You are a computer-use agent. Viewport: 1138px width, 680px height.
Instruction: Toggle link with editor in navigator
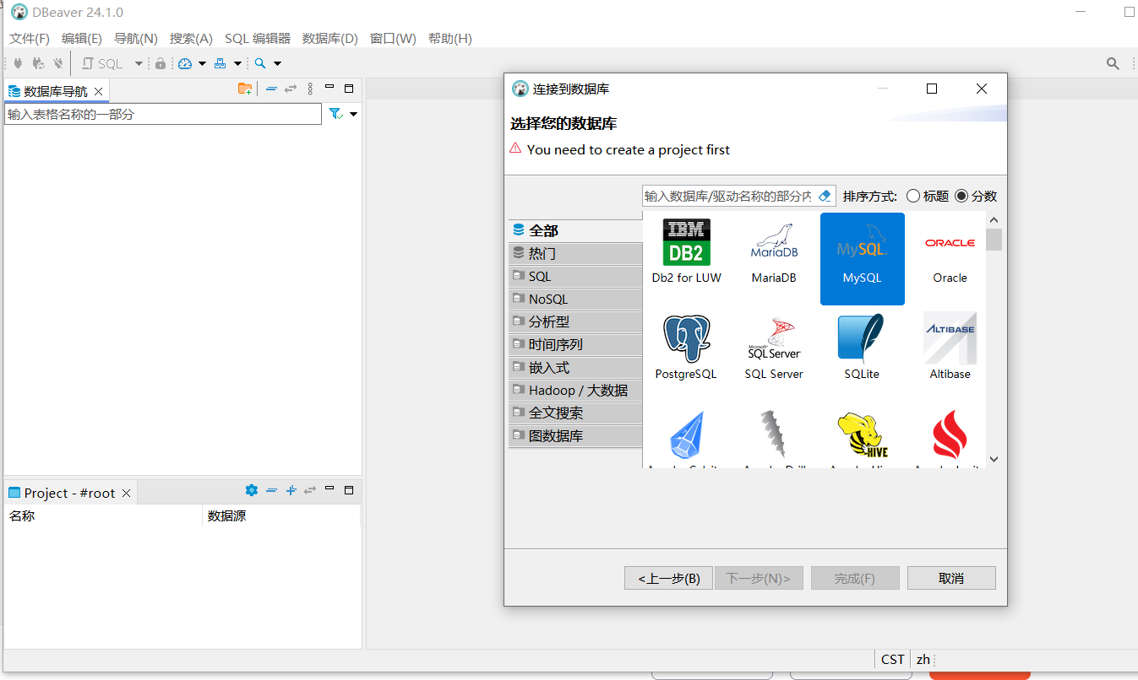[x=291, y=89]
